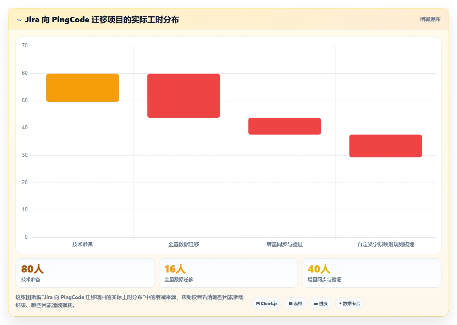The image size is (457, 325).
Task: Open the 40人 增量同步与验证 stat card
Action: coord(372,273)
